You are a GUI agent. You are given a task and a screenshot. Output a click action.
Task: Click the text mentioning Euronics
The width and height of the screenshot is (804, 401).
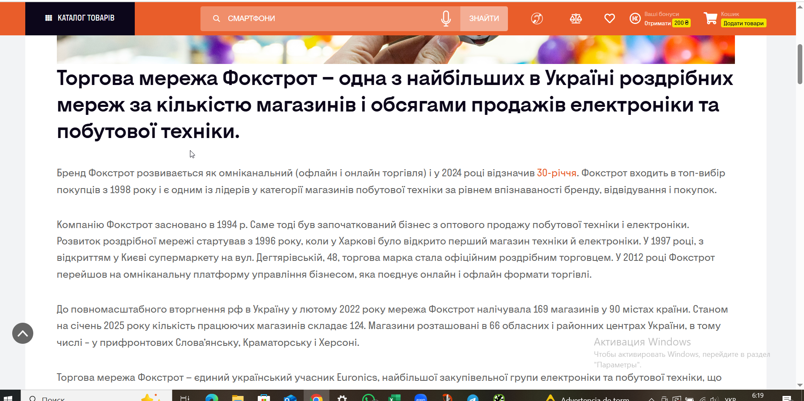point(389,377)
